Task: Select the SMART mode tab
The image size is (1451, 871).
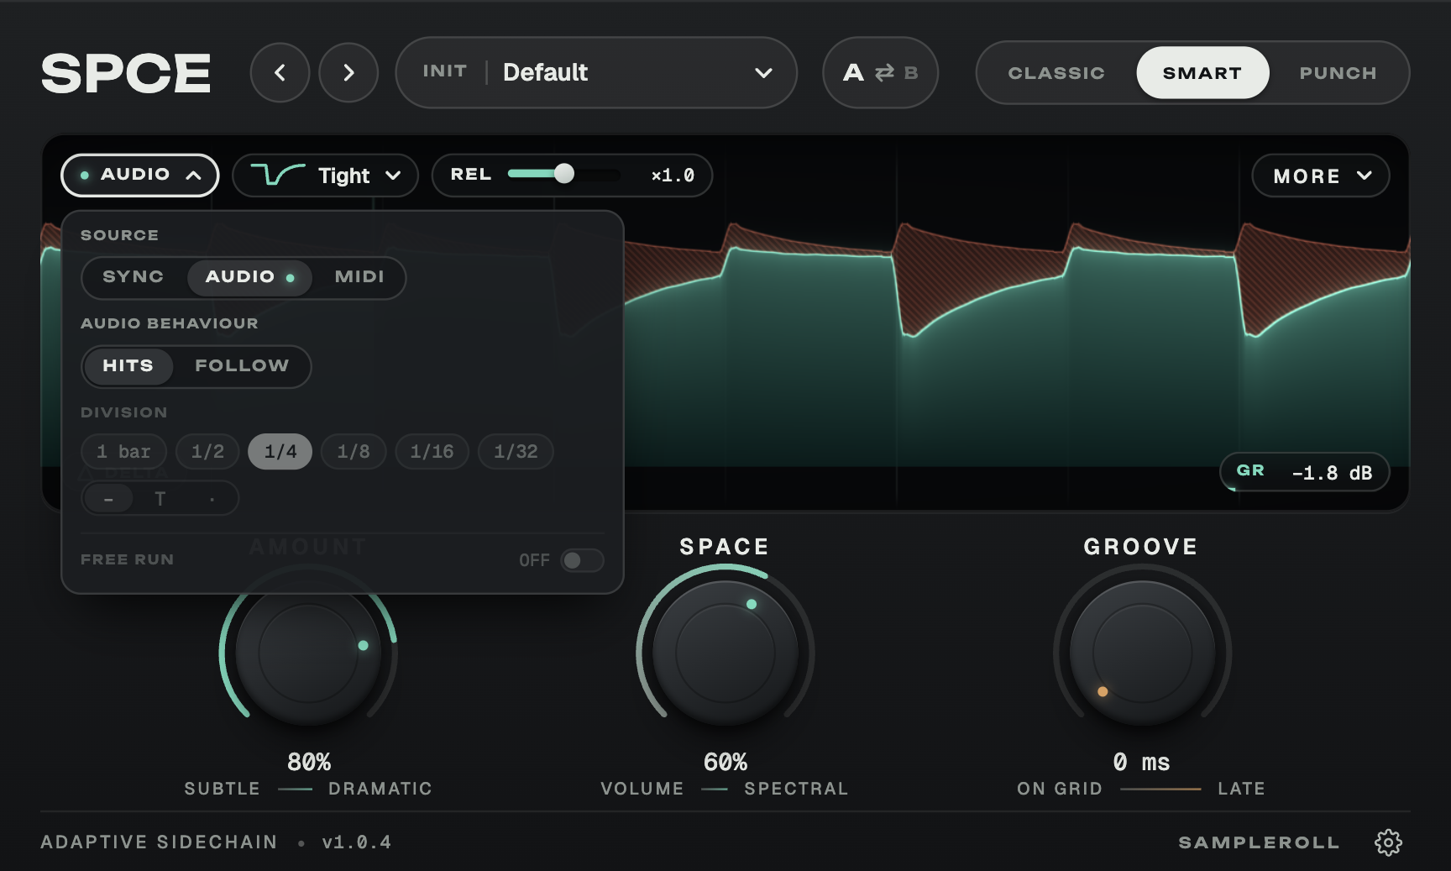Action: click(1202, 73)
